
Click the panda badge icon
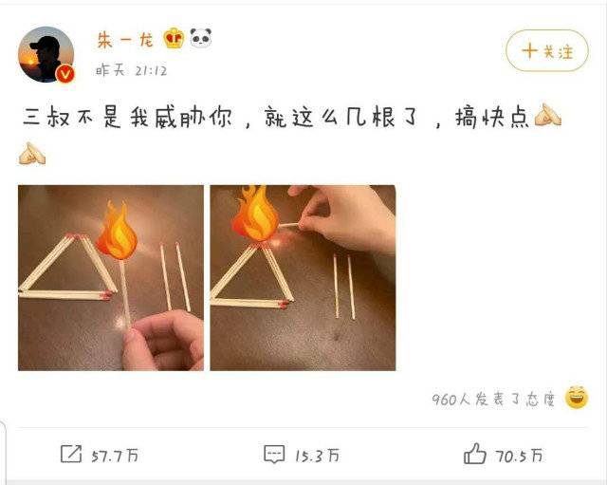tap(200, 38)
